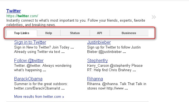Click the Barack Obama summer outdoors snippet
The width and height of the screenshot is (189, 102).
pos(41,86)
